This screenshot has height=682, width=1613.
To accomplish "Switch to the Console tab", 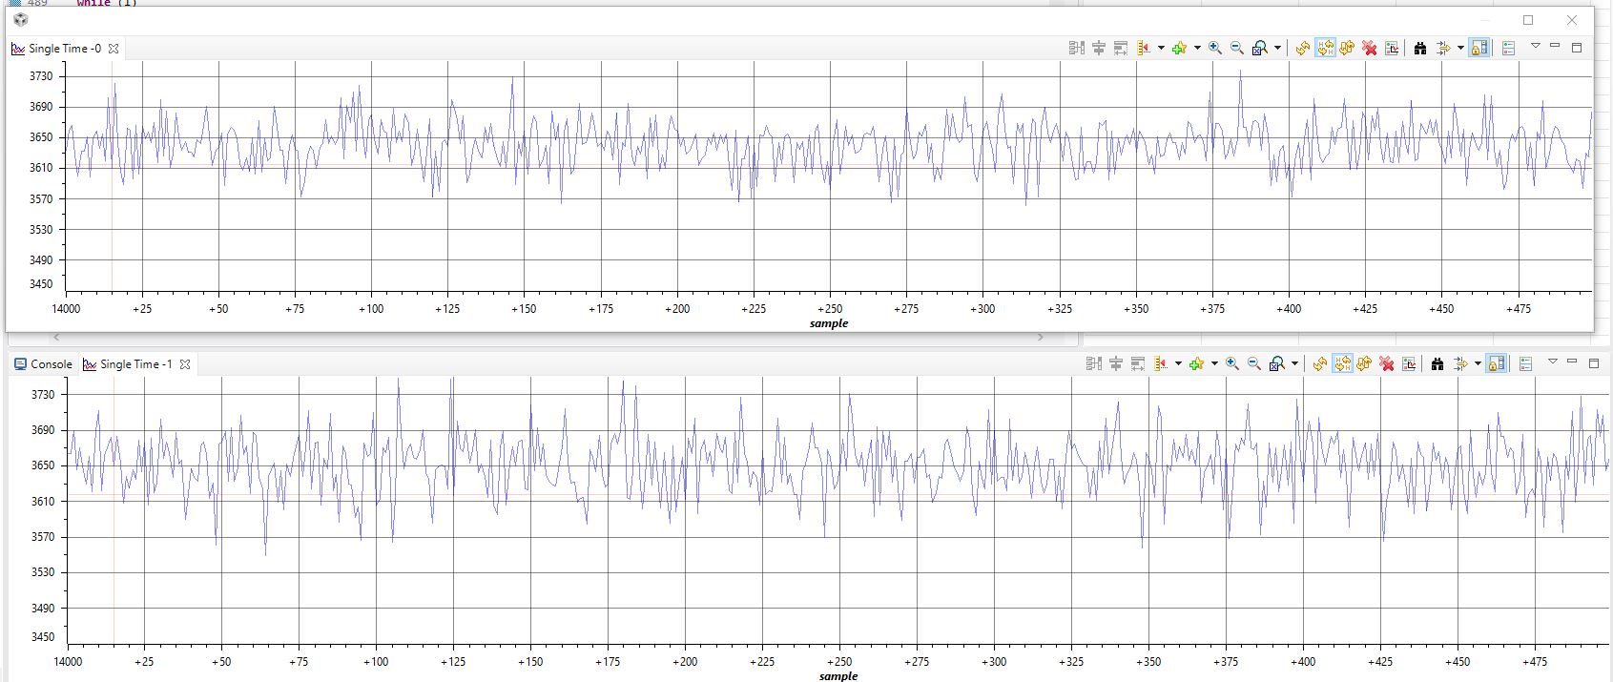I will (x=43, y=364).
